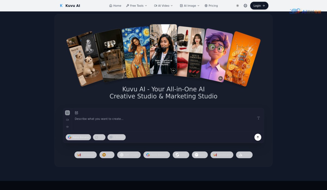Choose the Veo model chip
Screen dimensions: 327x190
pos(107,155)
